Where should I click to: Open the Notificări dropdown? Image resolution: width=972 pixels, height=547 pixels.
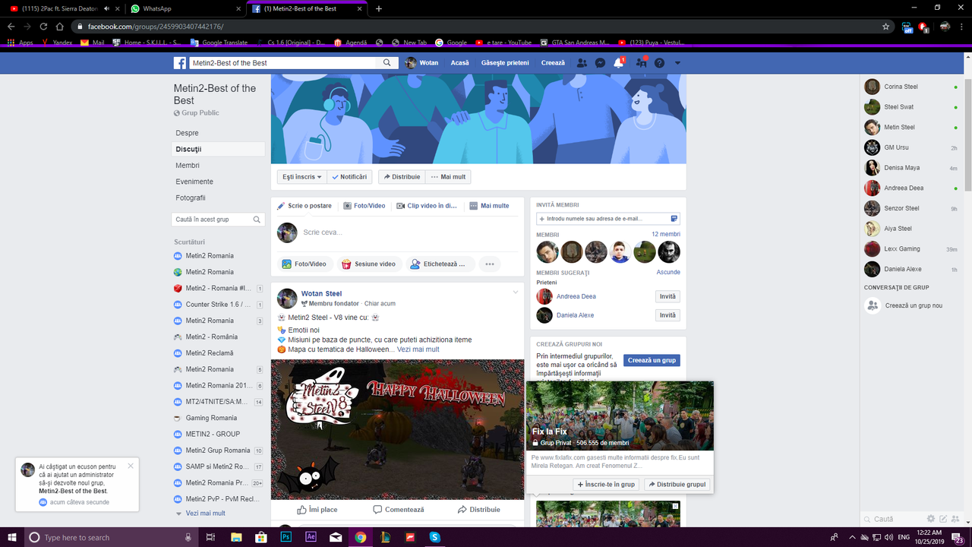click(x=349, y=176)
